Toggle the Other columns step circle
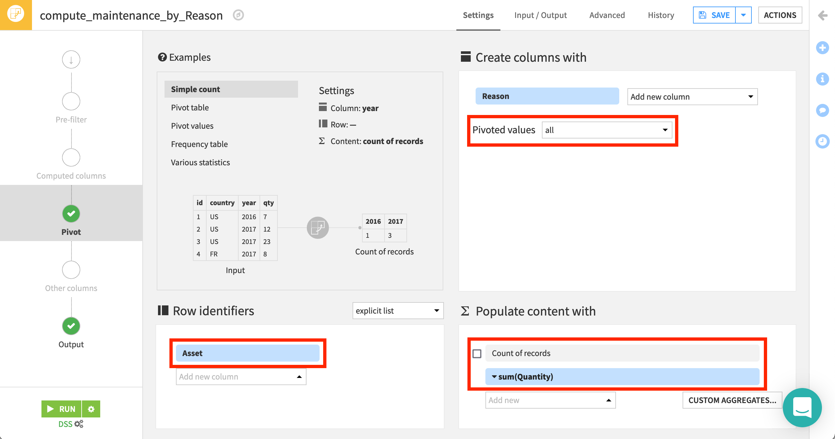Screen dimensions: 835x439 pyautogui.click(x=71, y=269)
